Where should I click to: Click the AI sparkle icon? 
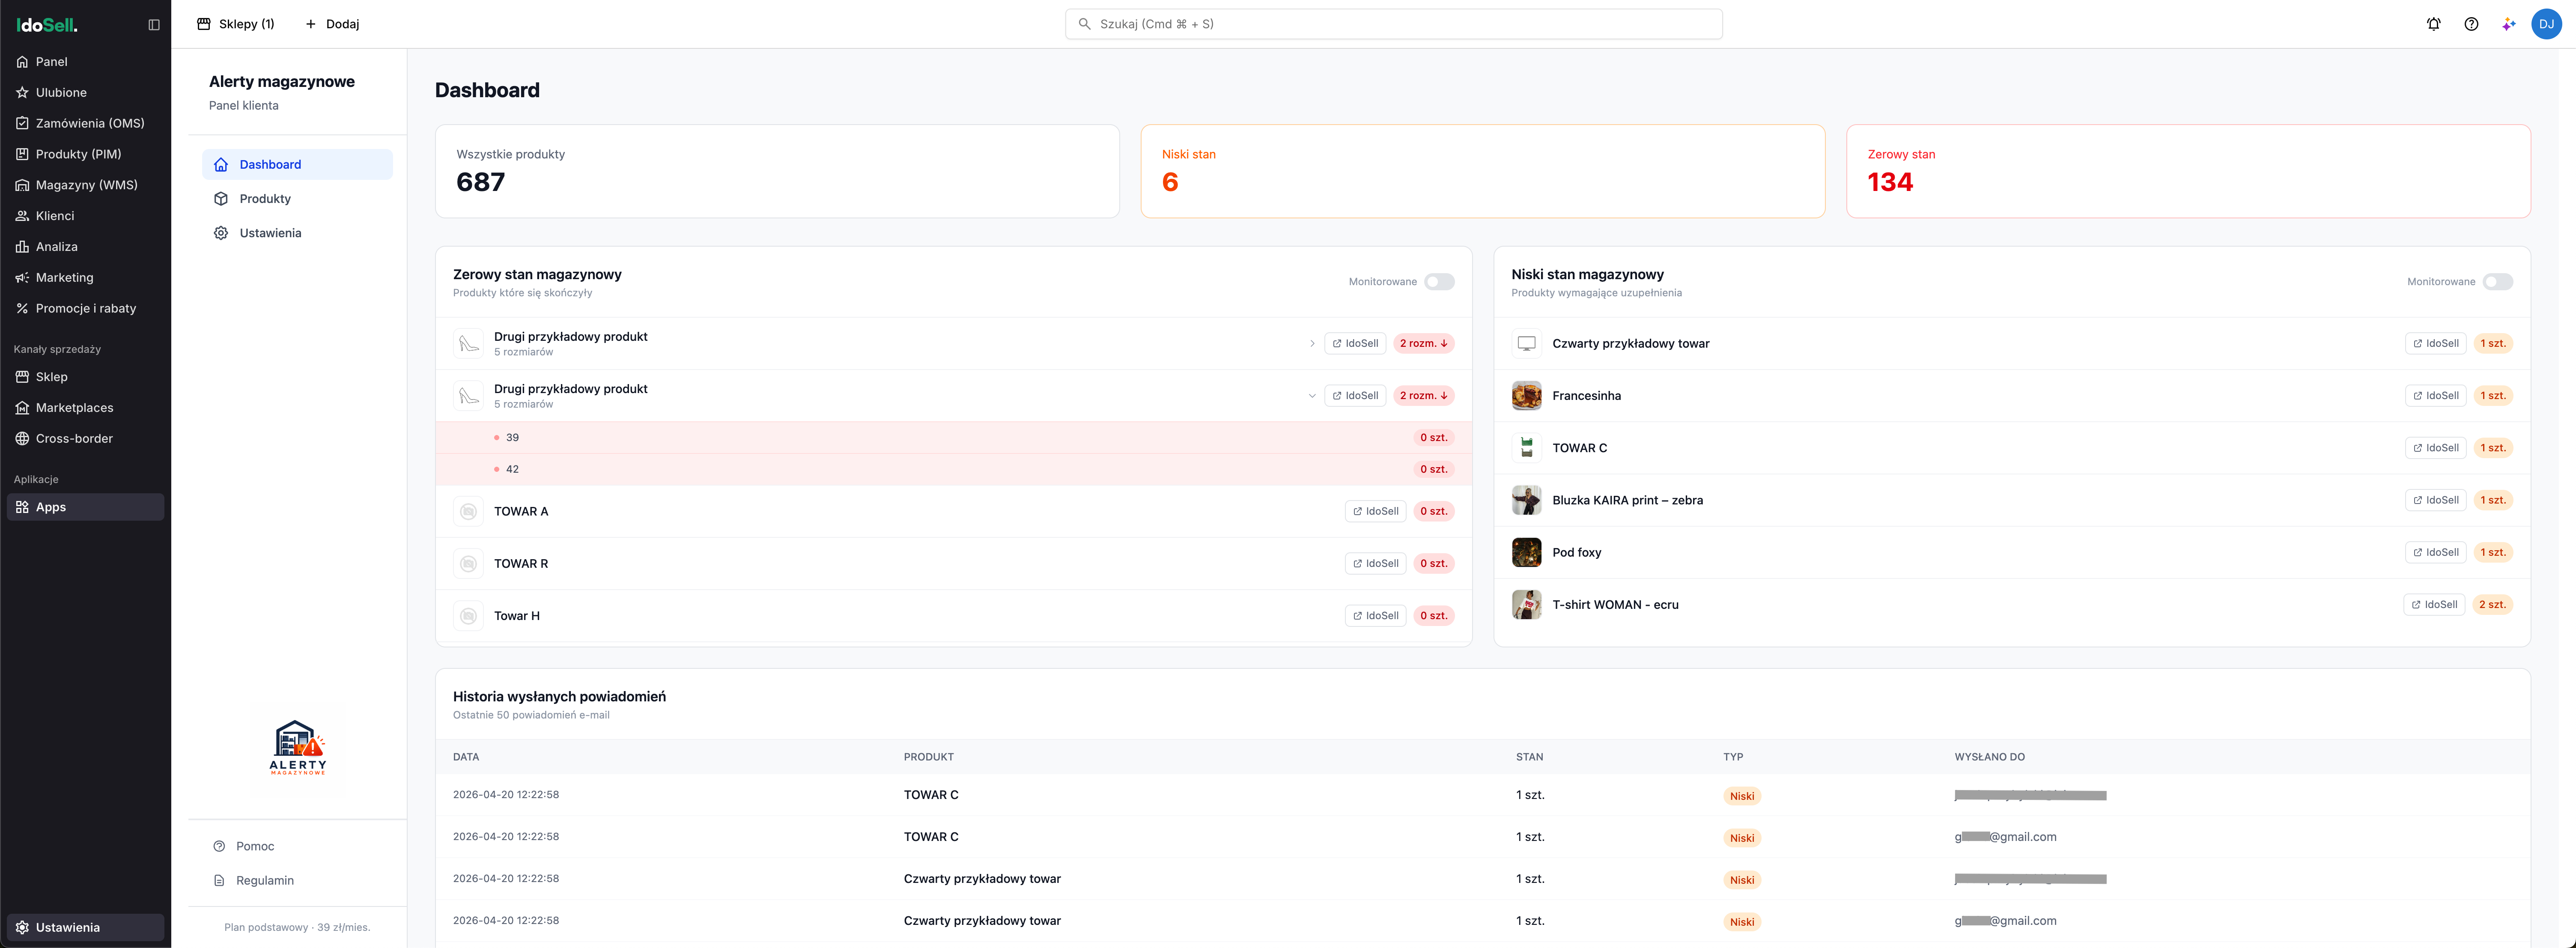2508,24
